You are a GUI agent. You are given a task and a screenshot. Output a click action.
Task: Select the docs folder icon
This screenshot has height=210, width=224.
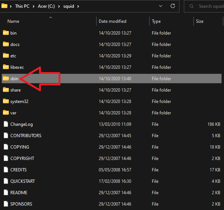[6, 44]
